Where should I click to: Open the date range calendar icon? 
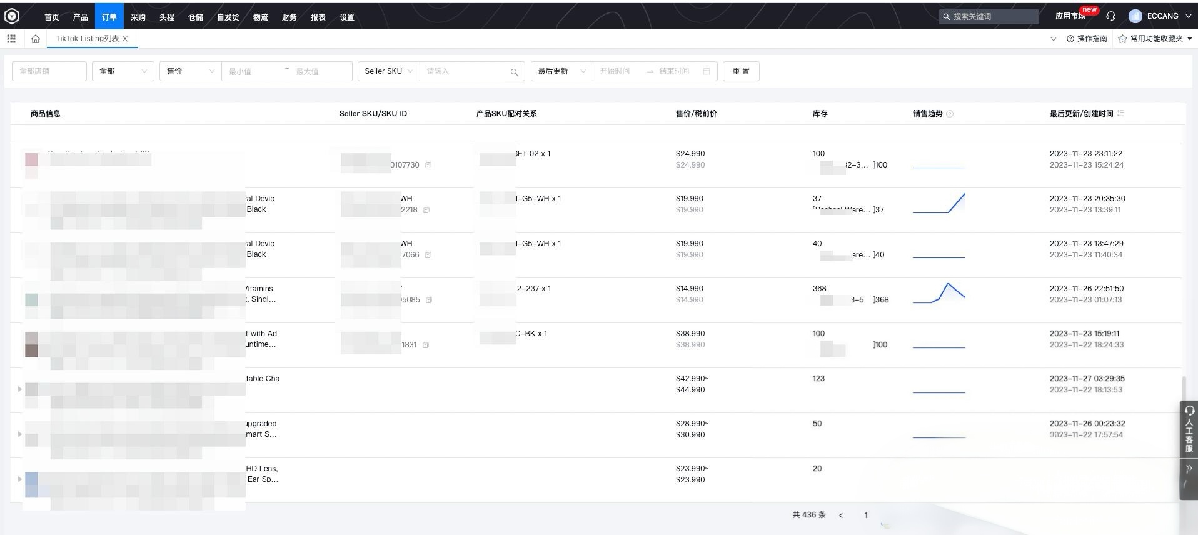point(707,71)
